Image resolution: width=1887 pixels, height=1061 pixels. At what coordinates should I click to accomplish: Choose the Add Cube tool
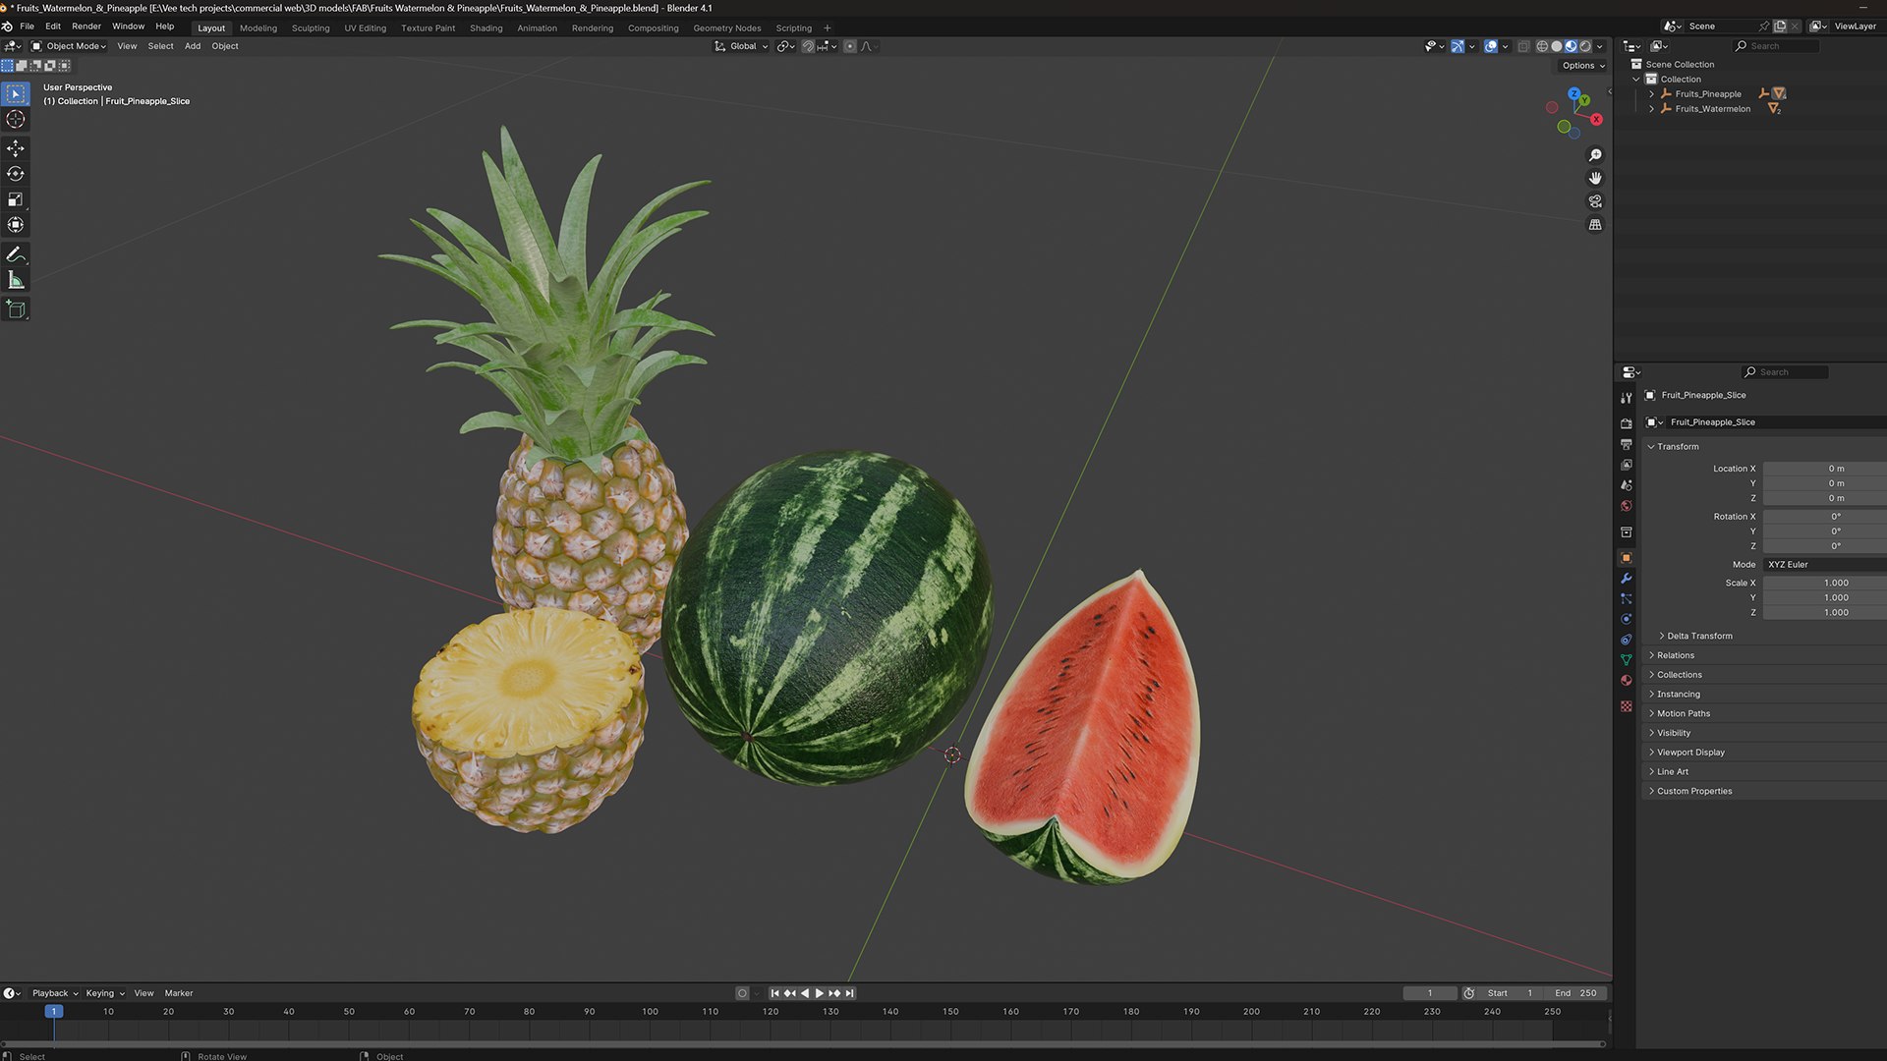[16, 309]
